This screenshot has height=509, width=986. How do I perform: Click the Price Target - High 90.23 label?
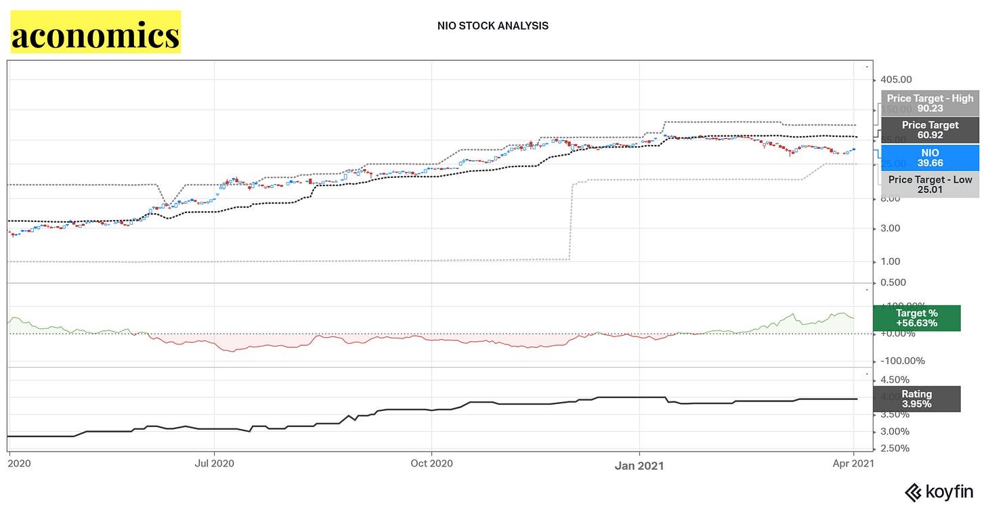tap(930, 103)
